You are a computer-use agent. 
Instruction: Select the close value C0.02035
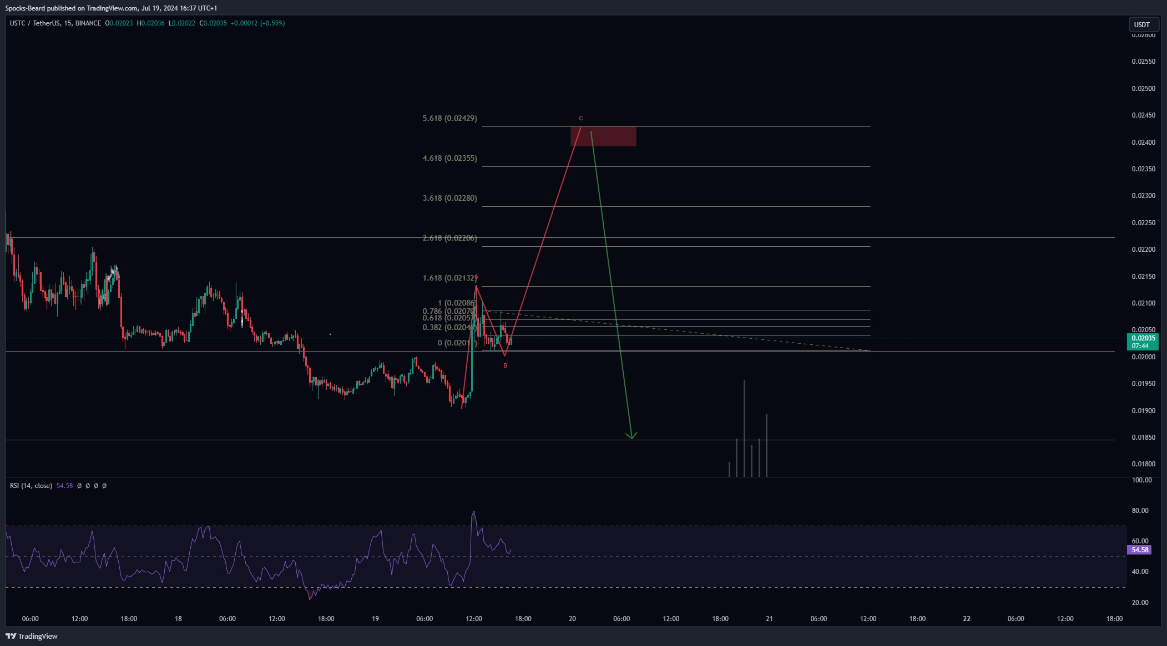tap(213, 23)
